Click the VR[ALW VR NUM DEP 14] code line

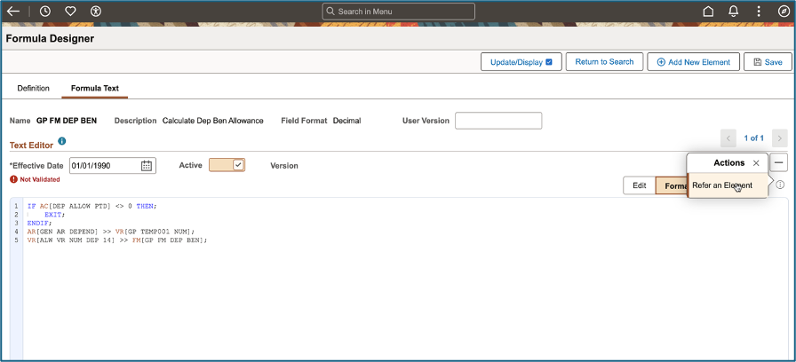(117, 240)
